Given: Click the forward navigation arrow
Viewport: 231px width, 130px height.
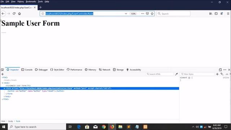Looking at the screenshot, I should point(9,14).
